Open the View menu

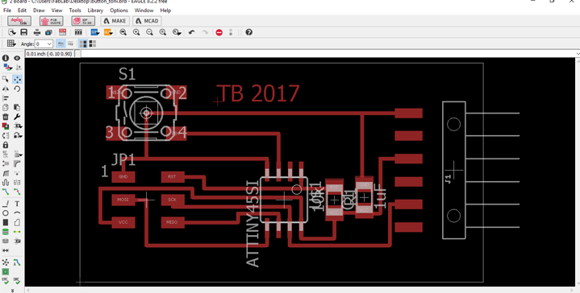pos(56,10)
